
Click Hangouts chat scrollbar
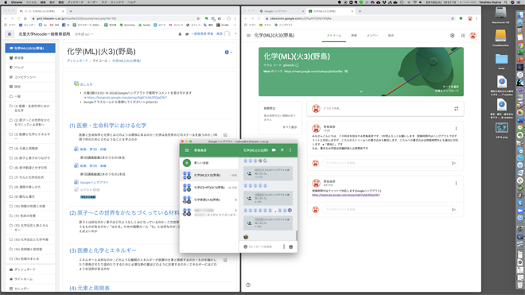pyautogui.click(x=296, y=235)
